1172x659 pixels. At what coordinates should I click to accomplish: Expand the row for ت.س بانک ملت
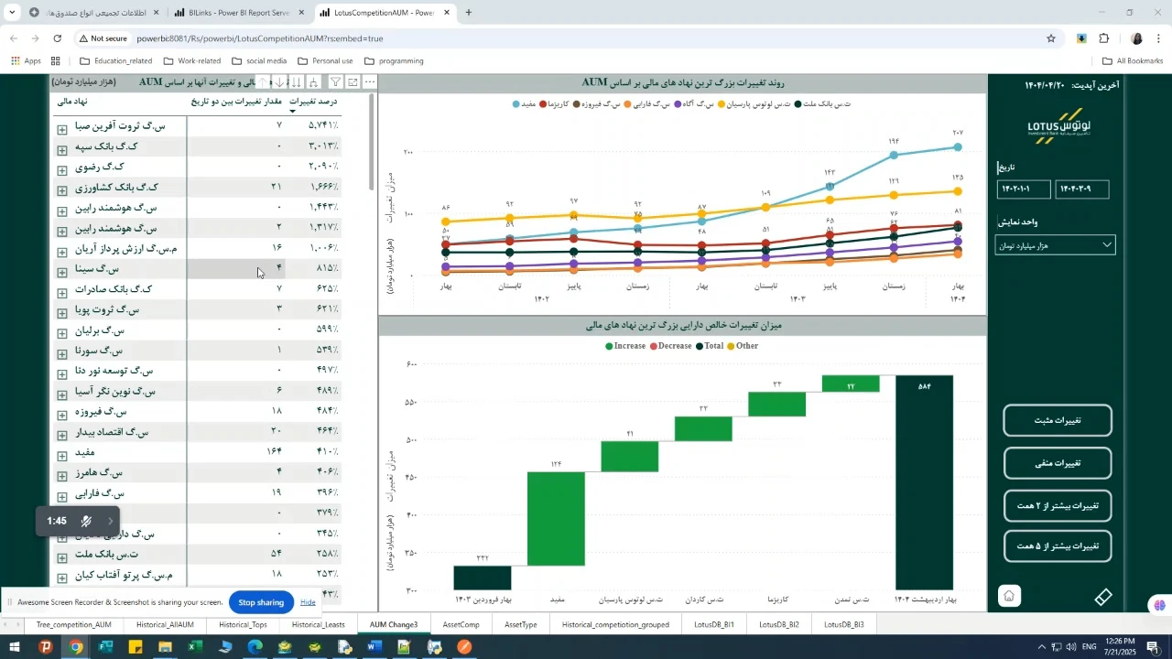[62, 557]
